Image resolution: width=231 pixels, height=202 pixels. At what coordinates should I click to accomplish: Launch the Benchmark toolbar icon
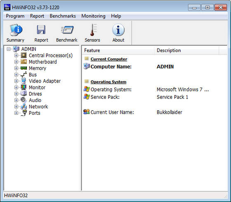click(67, 30)
